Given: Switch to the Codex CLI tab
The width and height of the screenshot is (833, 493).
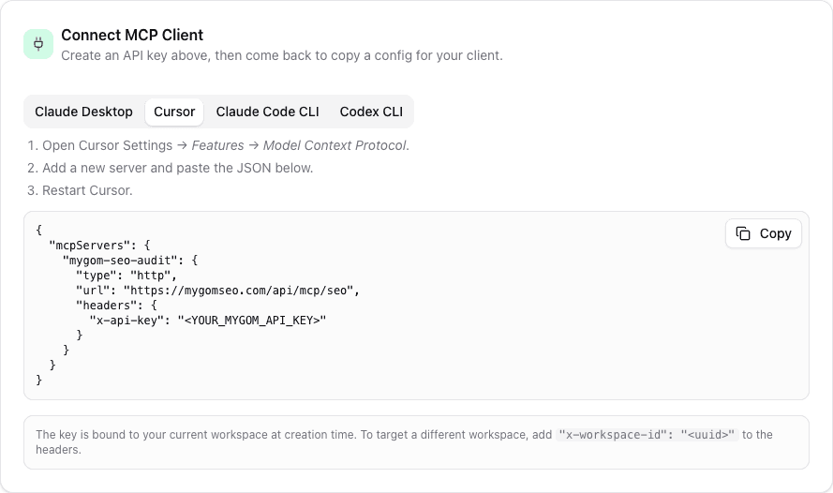Looking at the screenshot, I should click(x=371, y=112).
